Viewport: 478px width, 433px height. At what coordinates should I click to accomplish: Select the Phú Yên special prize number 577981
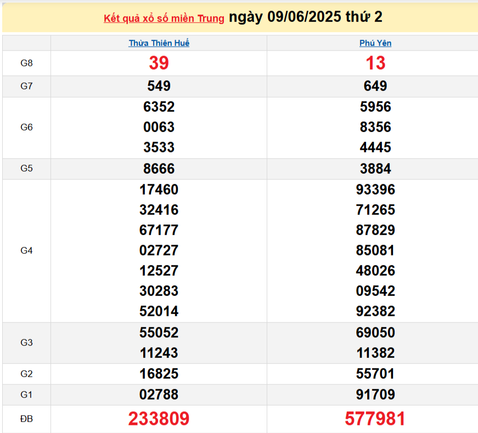point(375,419)
